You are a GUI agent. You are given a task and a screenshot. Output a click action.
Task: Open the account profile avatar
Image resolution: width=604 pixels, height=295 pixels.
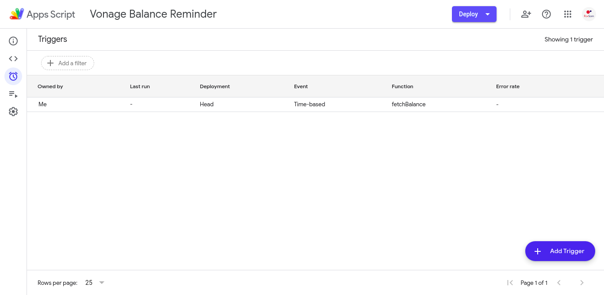[589, 14]
